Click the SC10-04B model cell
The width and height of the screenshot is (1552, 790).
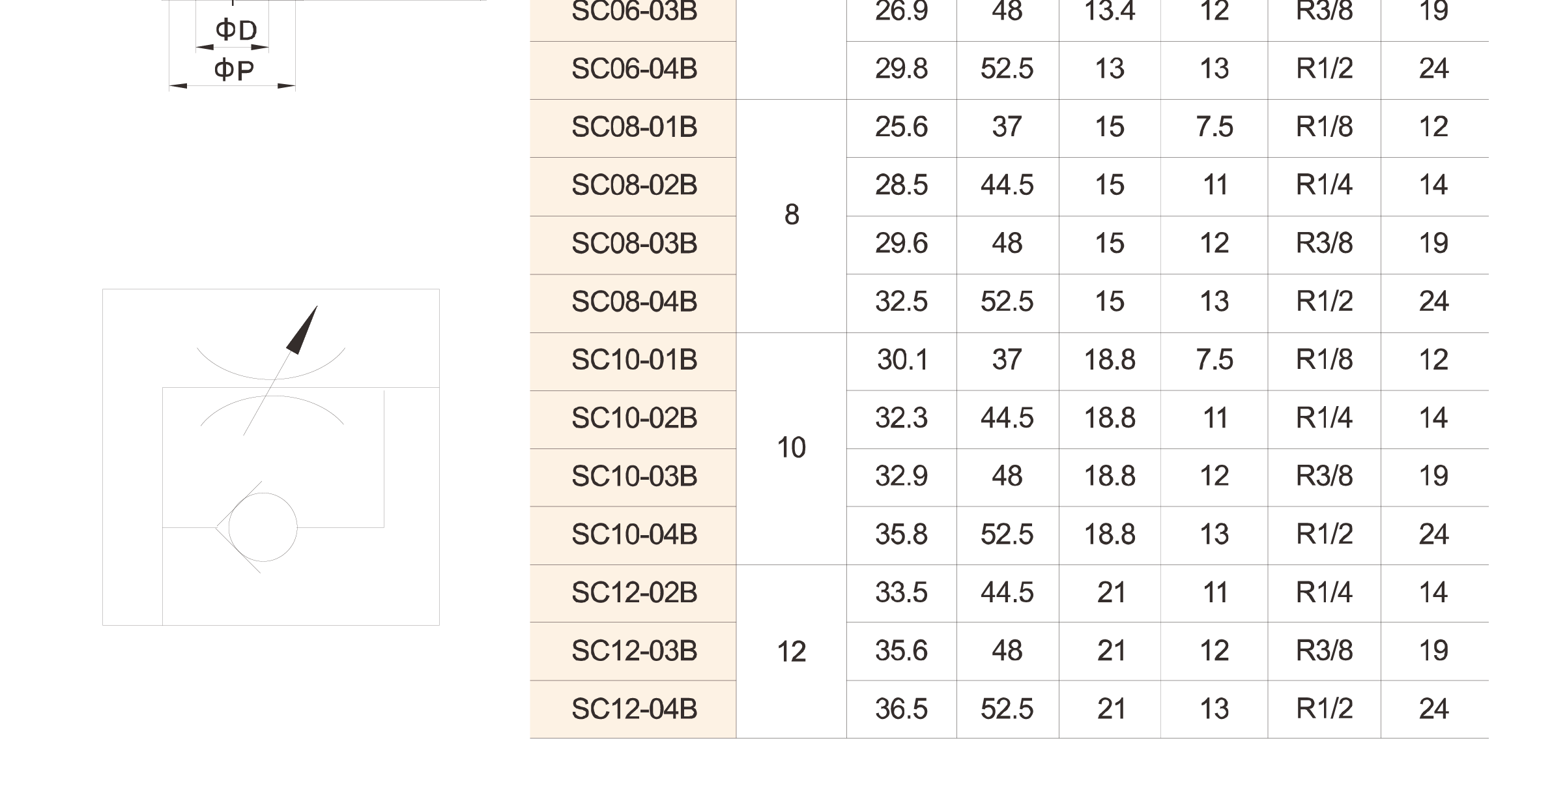[633, 535]
